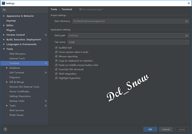This screenshot has width=192, height=134.
Task: Expand the Tasks node arrow
Action: coord(7,106)
